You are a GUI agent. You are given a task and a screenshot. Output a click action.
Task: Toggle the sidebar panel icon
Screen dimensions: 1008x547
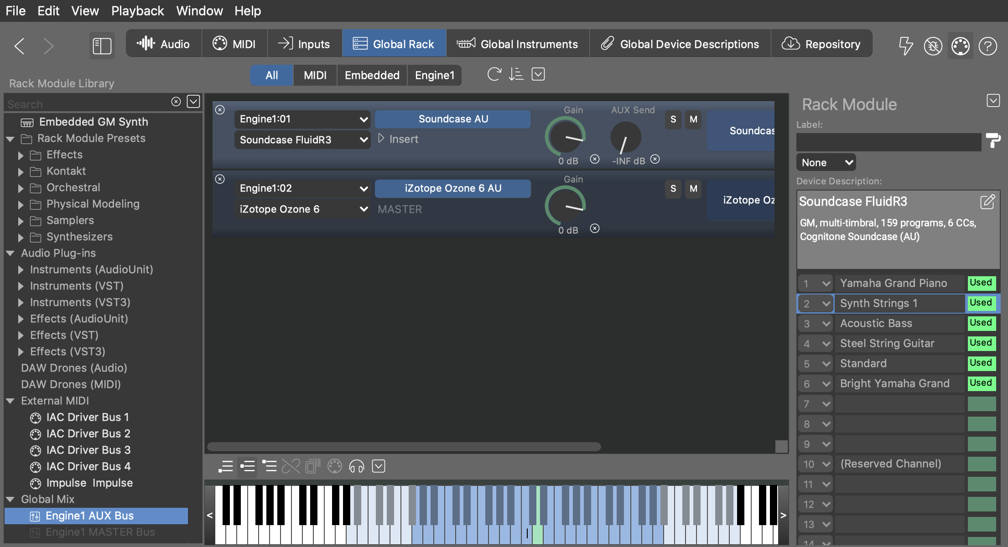(102, 45)
